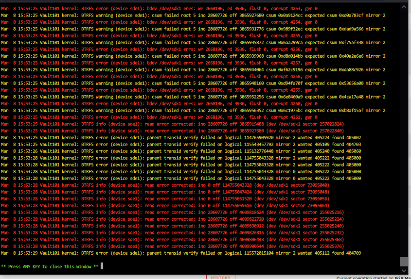This screenshot has width=411, height=279.
Task: Select the warning line with csum 0x0a9124cc
Action: (193, 16)
